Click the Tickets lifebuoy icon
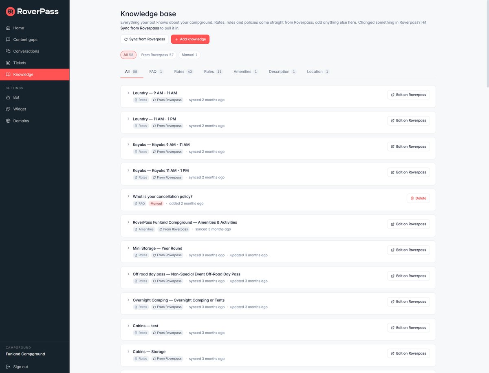Screen dimensions: 489x373 point(8,63)
